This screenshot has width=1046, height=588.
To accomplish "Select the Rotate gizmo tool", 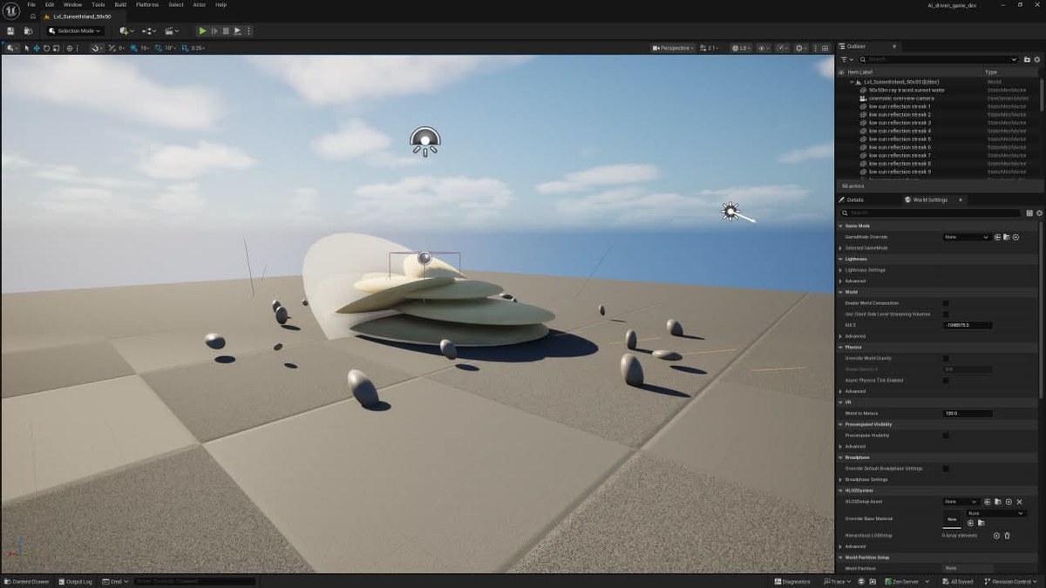I will click(x=46, y=48).
